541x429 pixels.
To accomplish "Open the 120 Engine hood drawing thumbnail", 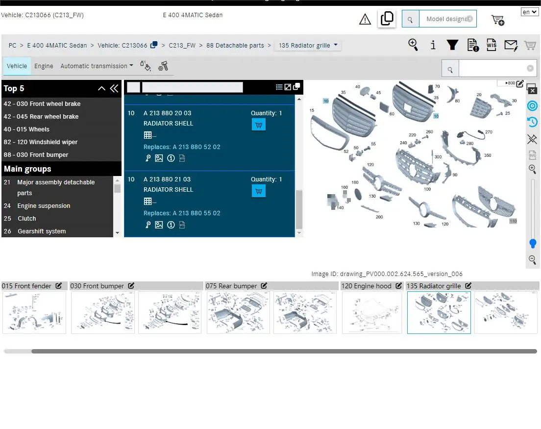I will [x=372, y=312].
